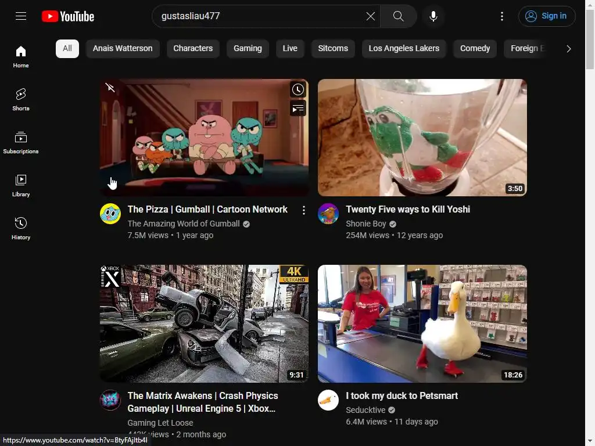Click the magnifier search button
The width and height of the screenshot is (595, 446).
(x=399, y=16)
